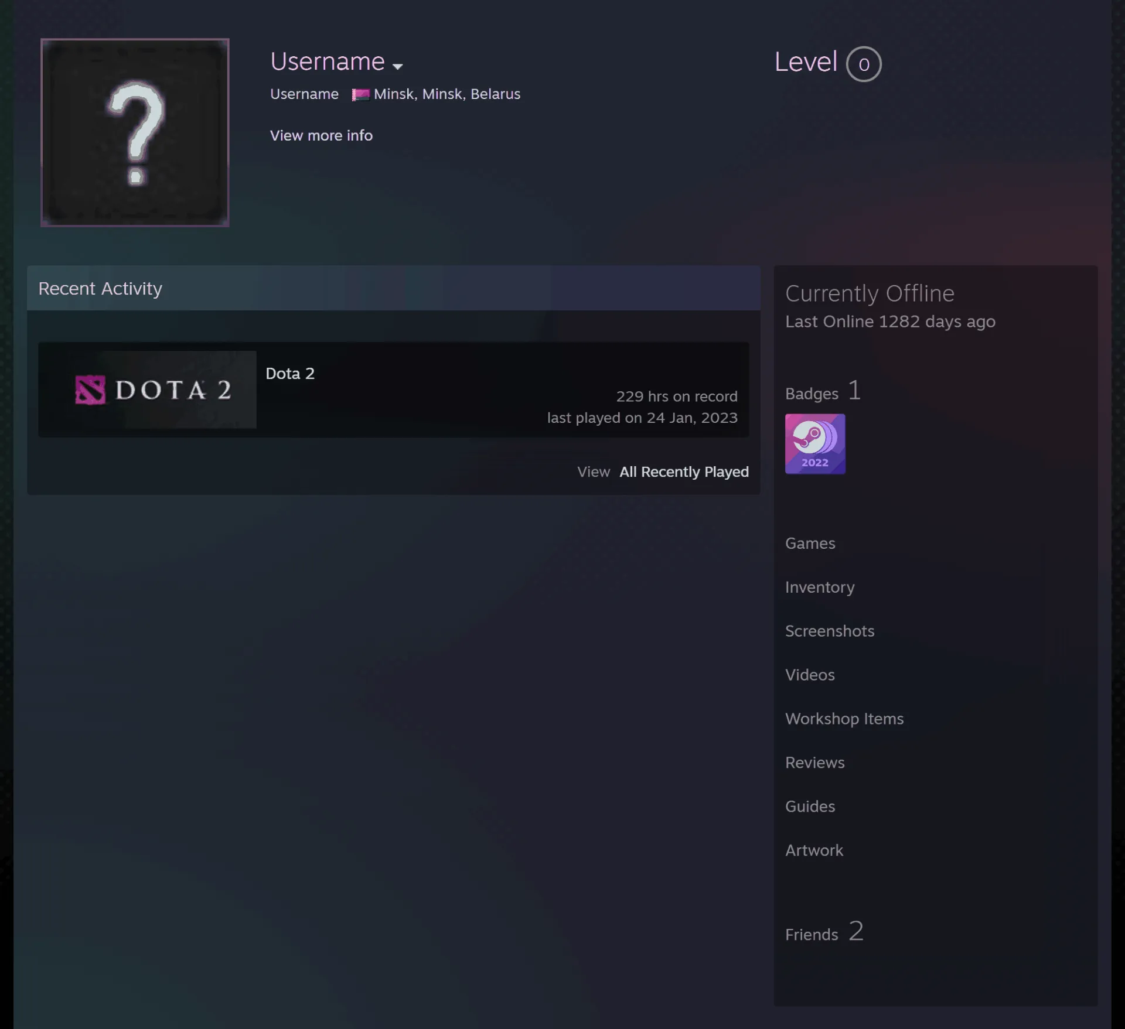
Task: Go to the Games list
Action: tap(810, 543)
